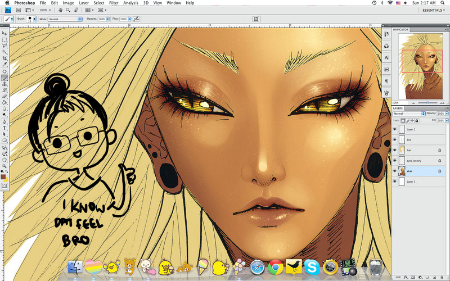Click the Zoom tool in application bar
The image size is (450, 281).
click(67, 10)
